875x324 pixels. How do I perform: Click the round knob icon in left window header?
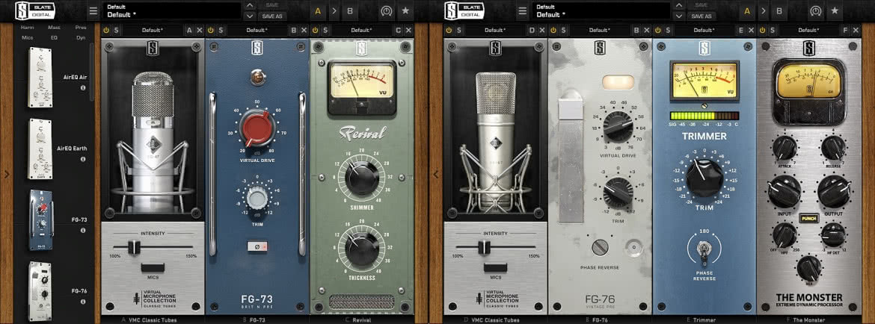point(386,10)
